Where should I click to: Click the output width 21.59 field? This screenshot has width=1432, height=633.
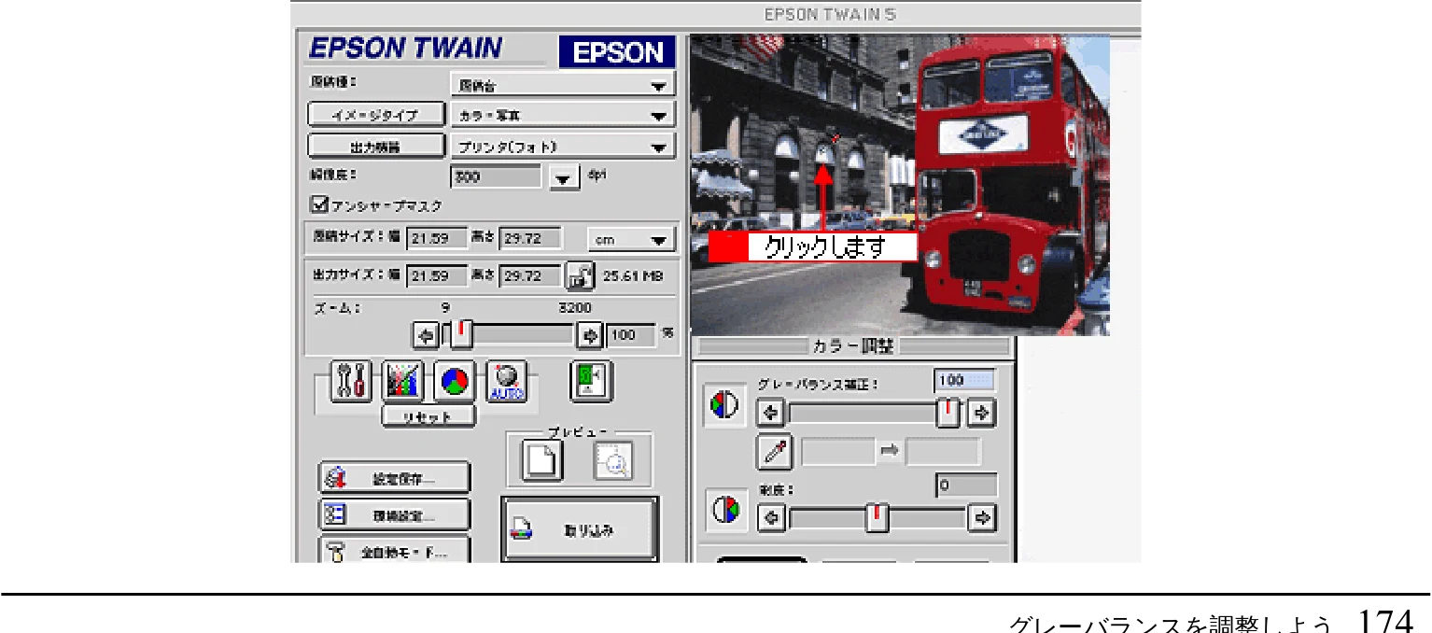click(x=438, y=276)
